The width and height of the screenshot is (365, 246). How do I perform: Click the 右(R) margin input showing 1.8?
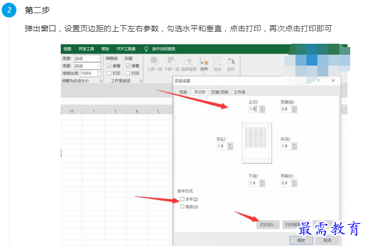click(x=286, y=146)
